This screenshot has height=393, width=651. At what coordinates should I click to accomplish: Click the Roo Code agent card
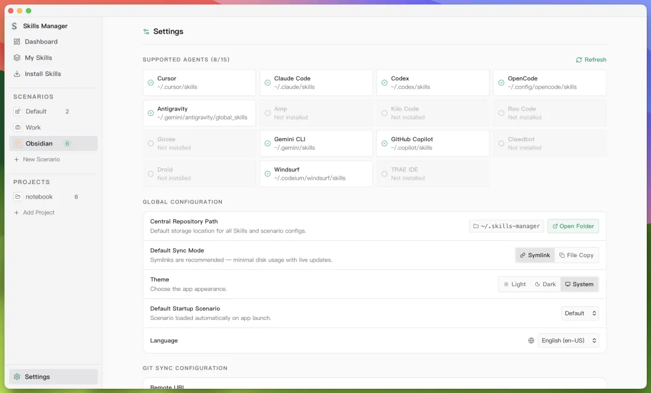(x=550, y=113)
